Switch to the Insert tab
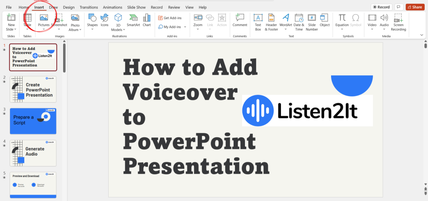The image size is (428, 201). pos(39,8)
